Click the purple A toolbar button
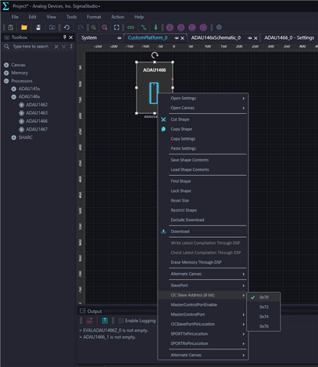This screenshot has height=367, width=318. [170, 28]
